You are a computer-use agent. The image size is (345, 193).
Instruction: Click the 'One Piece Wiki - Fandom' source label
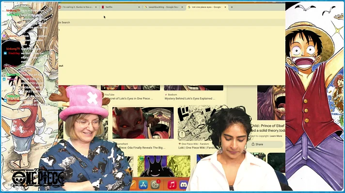[x=195, y=144]
